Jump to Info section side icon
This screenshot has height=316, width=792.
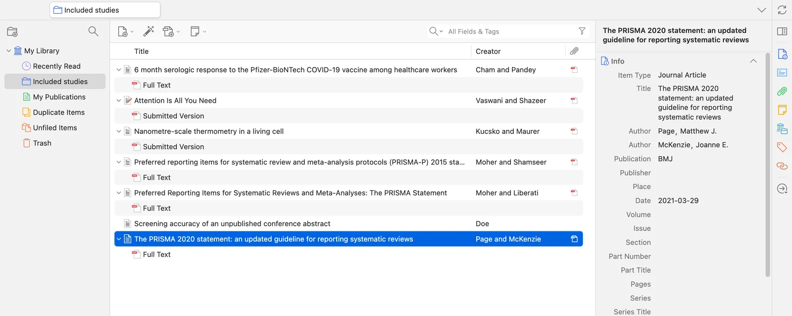782,54
